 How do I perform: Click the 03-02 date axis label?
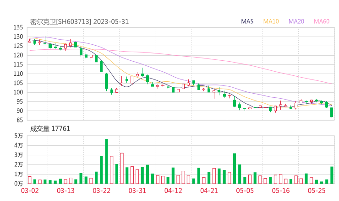click(x=30, y=190)
